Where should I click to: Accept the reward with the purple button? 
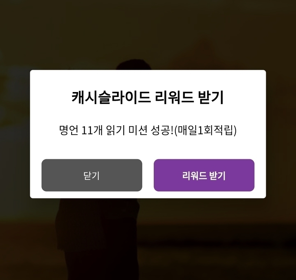204,175
